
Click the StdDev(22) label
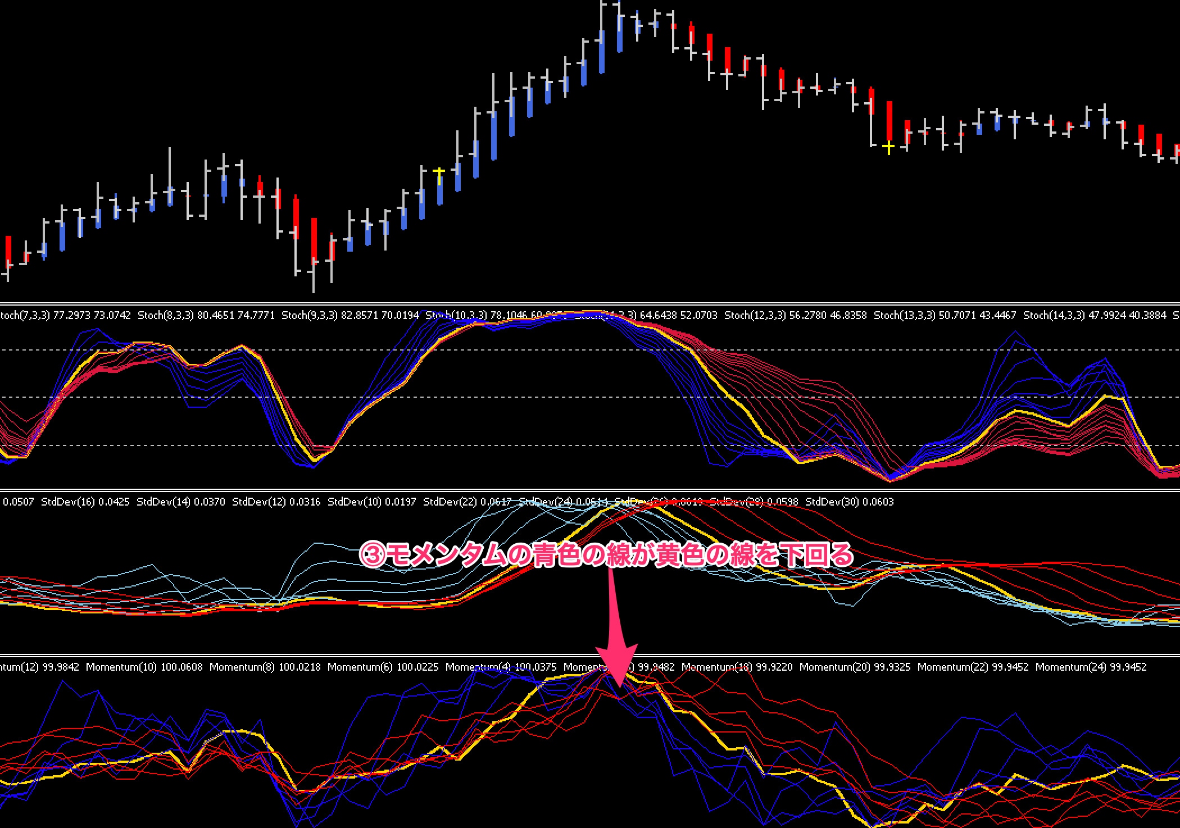pyautogui.click(x=468, y=502)
